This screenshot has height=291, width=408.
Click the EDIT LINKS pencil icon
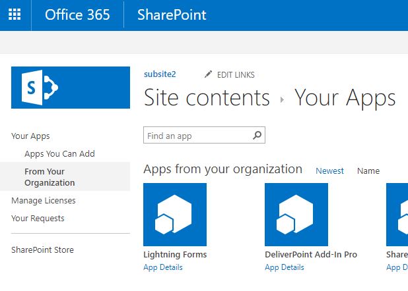[x=208, y=74]
